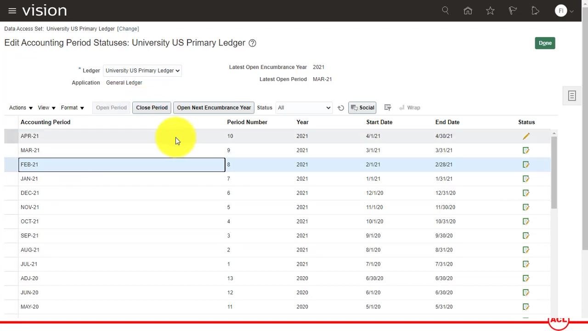Click the search magnifier icon
The image size is (588, 331).
(x=445, y=10)
